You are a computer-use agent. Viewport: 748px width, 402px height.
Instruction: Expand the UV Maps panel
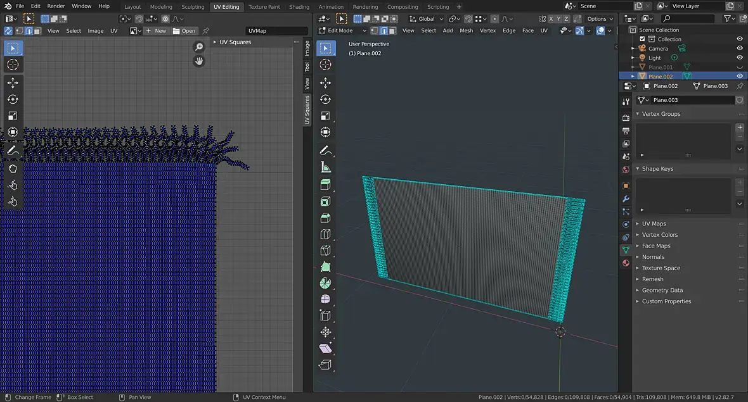point(654,223)
